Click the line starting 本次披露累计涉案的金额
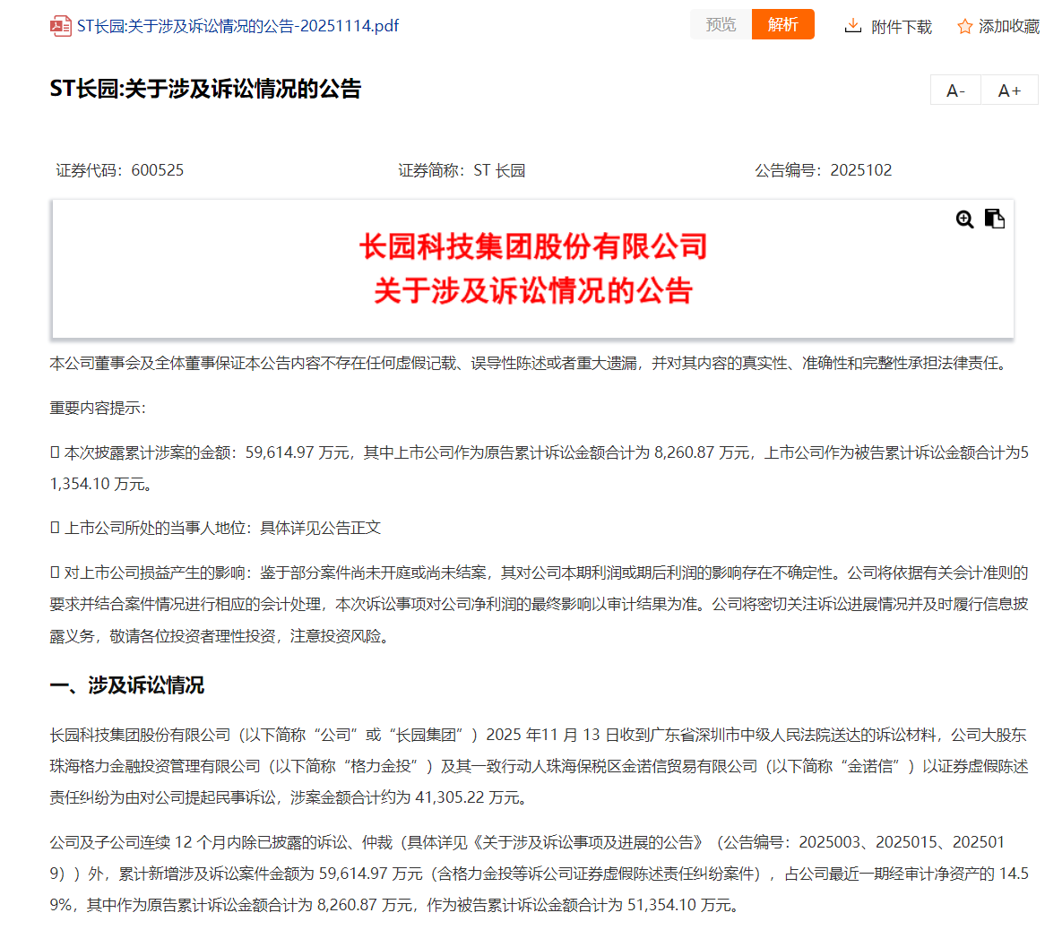This screenshot has width=1045, height=930. [x=540, y=469]
